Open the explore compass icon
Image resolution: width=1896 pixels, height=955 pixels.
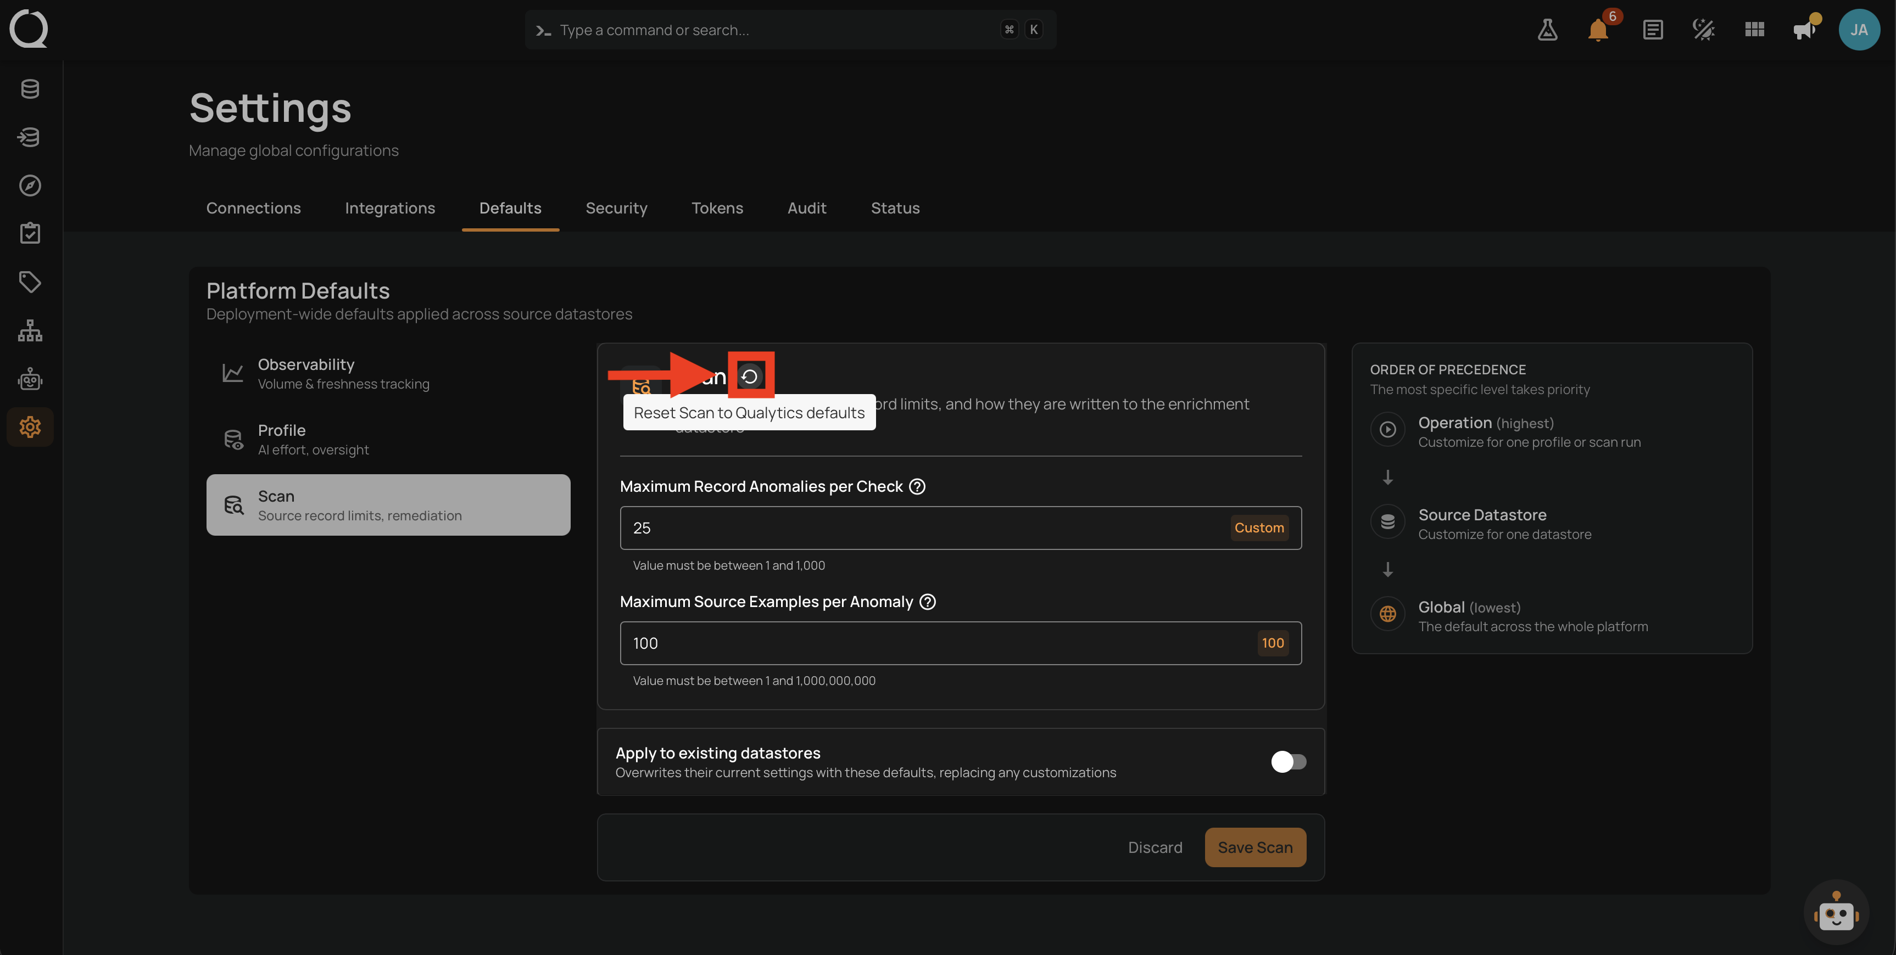coord(30,186)
